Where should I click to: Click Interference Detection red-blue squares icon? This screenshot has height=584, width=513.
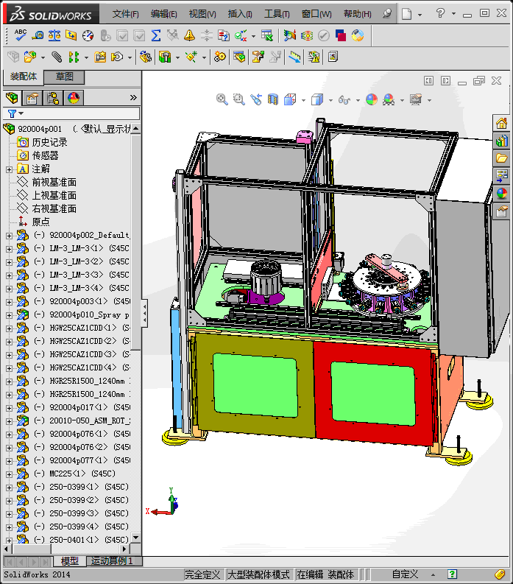[x=341, y=35]
